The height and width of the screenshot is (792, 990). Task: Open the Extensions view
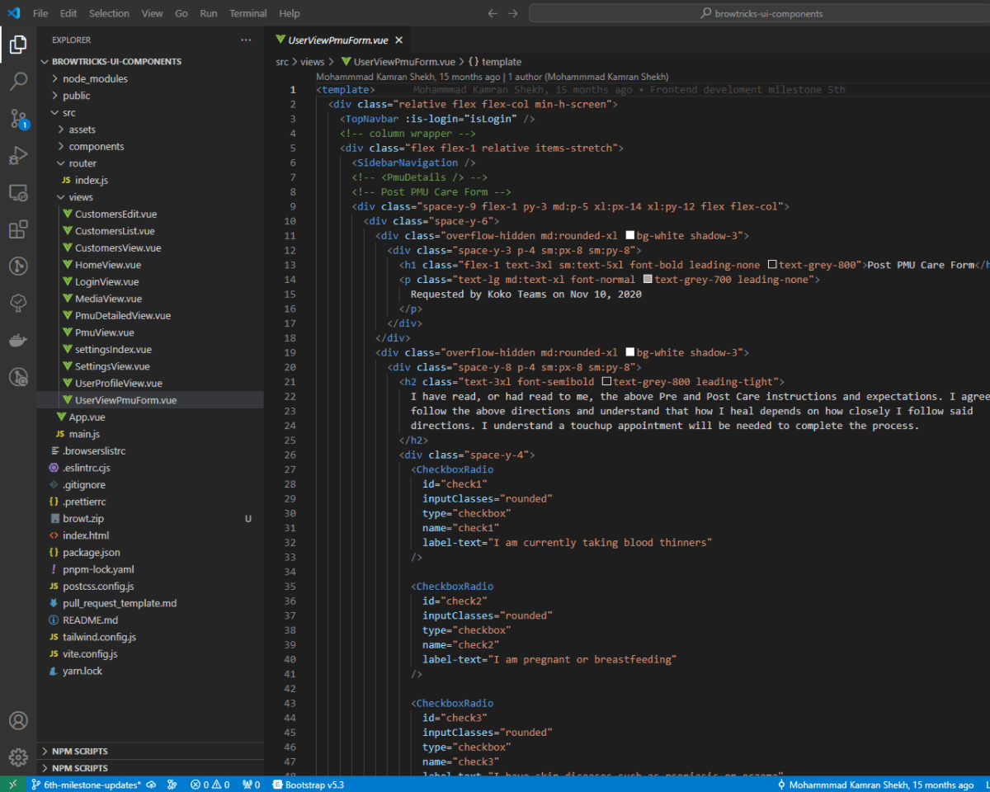coord(18,229)
